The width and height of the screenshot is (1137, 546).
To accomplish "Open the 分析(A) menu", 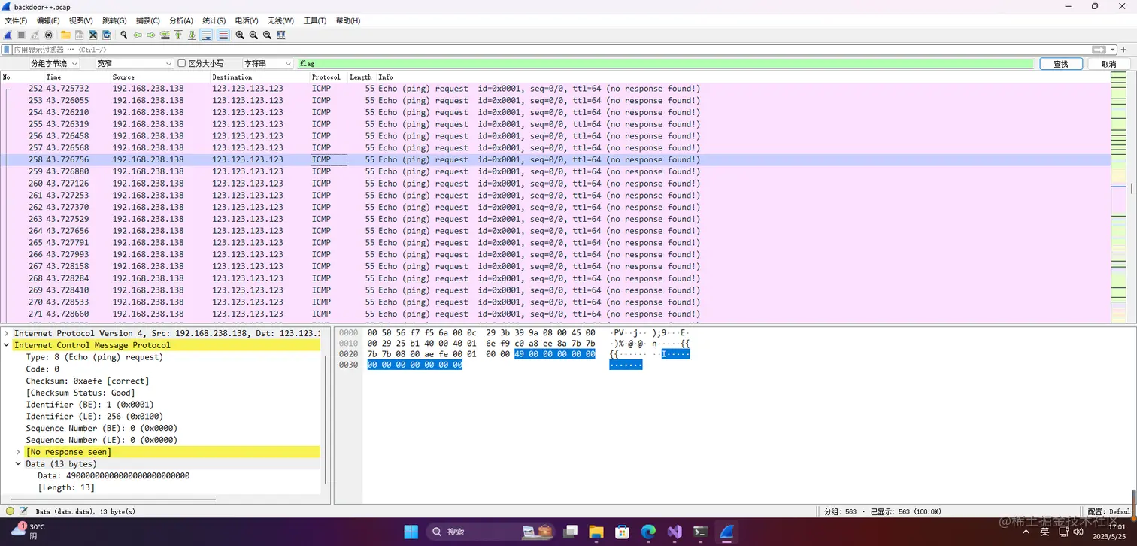I will (x=180, y=20).
